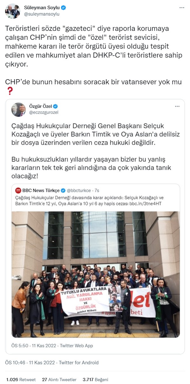Viewport: 190px width, 384px height.
Task: Open the @suleymansoylu handle
Action: [42, 14]
